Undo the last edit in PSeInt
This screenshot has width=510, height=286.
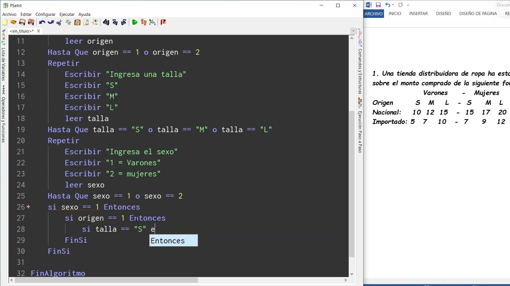[x=42, y=22]
